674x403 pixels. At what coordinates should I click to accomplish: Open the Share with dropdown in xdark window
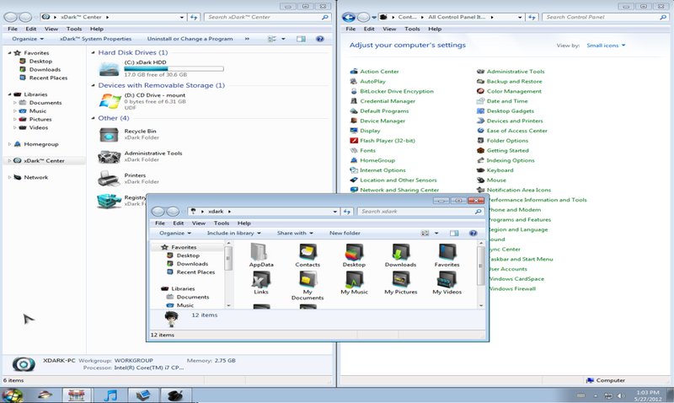click(295, 233)
